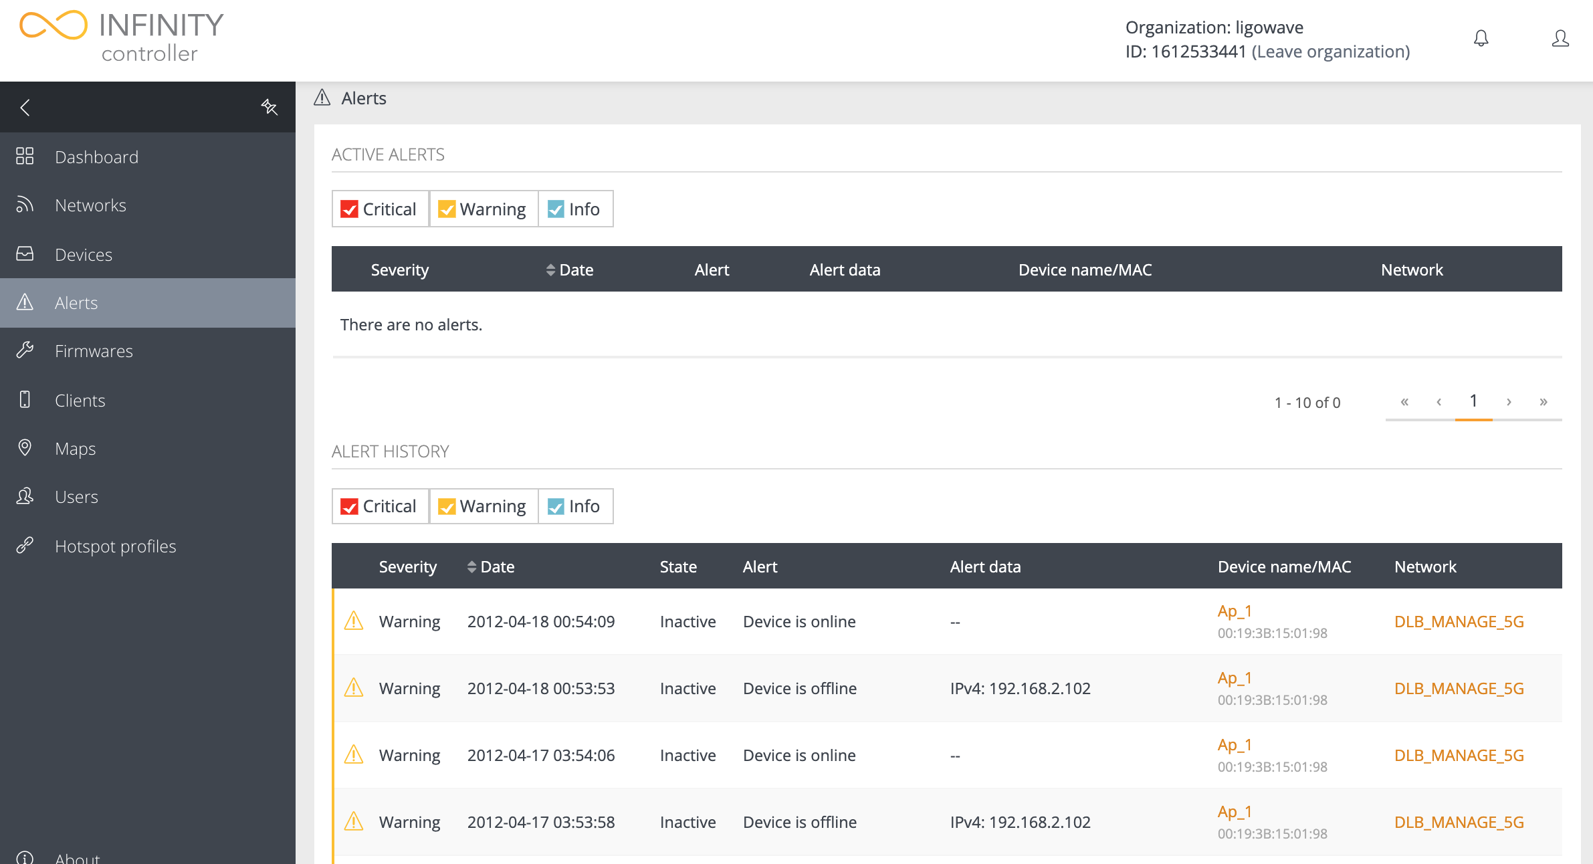
Task: Open the Ap_1 device link
Action: [x=1235, y=611]
